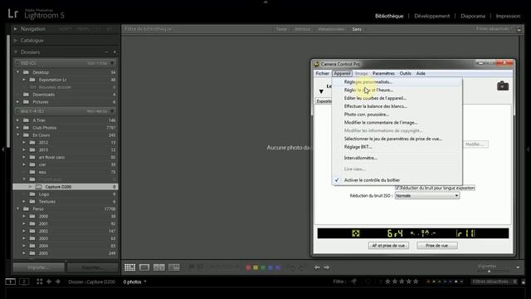Expand the 2012 folder
The height and width of the screenshot is (299, 531).
[x=24, y=142]
